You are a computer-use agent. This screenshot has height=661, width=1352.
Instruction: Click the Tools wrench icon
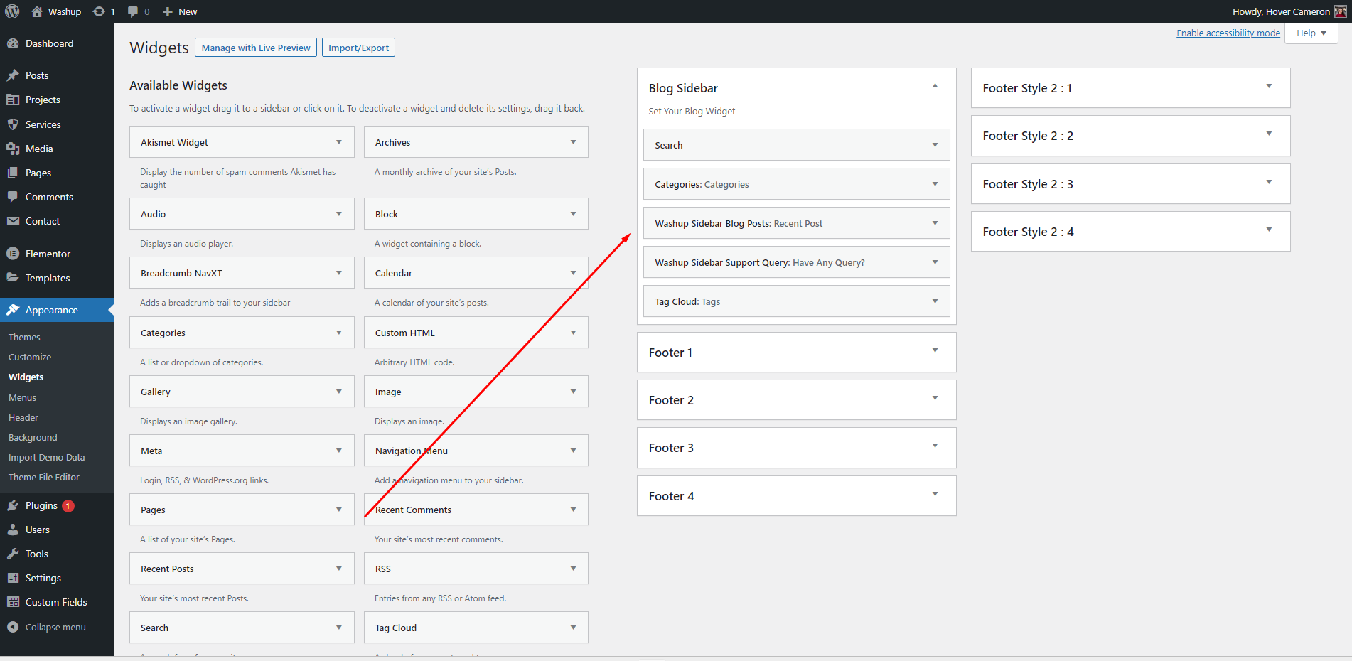[x=13, y=554]
